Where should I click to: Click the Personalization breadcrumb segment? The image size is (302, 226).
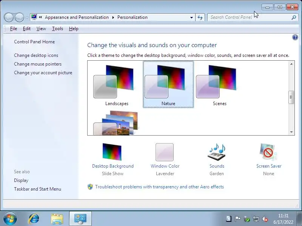tap(133, 17)
